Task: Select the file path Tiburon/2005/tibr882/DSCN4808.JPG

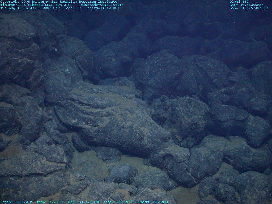Action: 35,5
